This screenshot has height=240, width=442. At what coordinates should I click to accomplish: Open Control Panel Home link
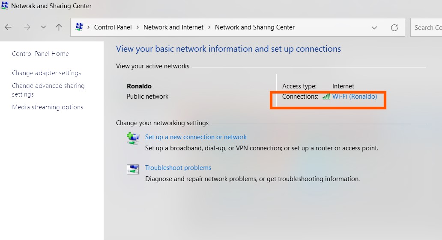coord(40,54)
